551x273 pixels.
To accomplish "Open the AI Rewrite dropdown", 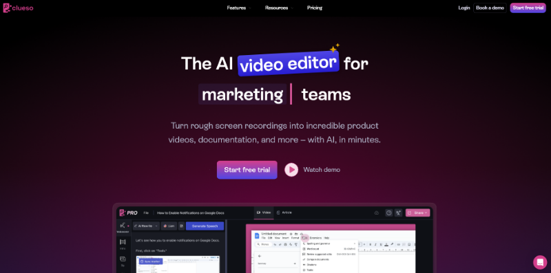I will (146, 226).
